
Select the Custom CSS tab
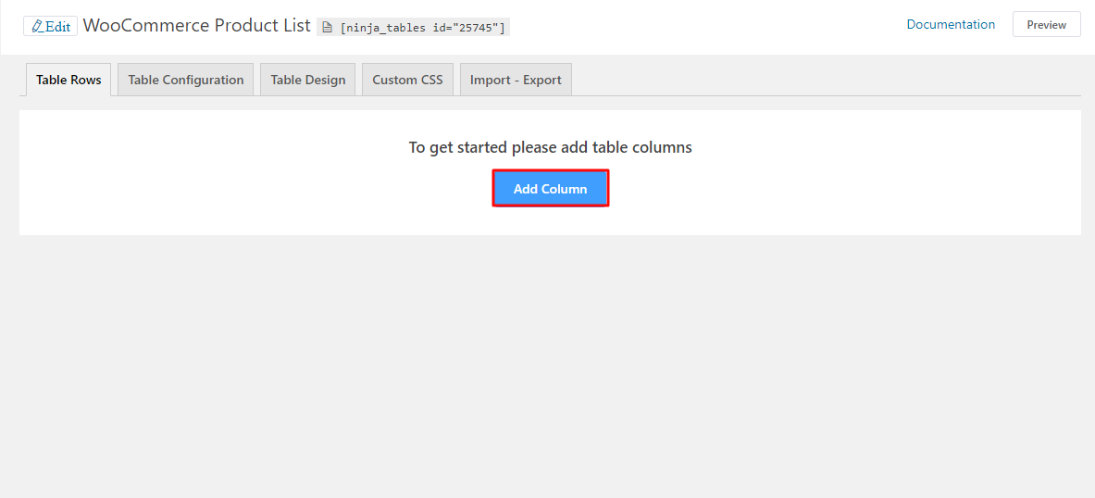(407, 80)
